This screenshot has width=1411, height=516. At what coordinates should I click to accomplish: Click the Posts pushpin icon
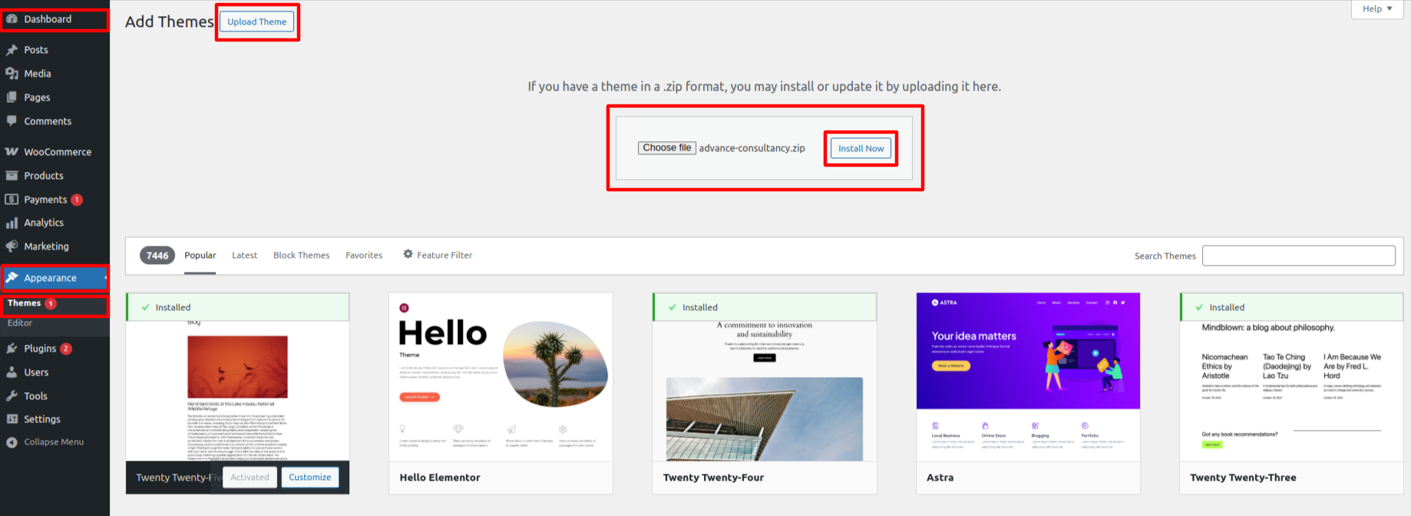tap(12, 50)
